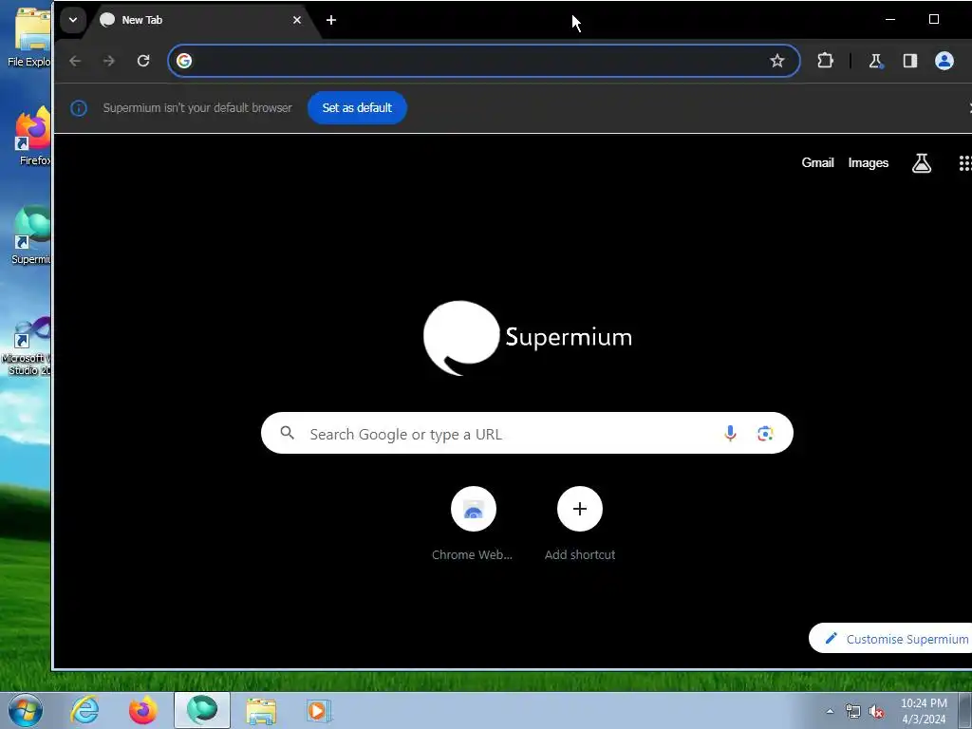Viewport: 972px width, 729px height.
Task: Click the network tray icon
Action: pyautogui.click(x=853, y=711)
